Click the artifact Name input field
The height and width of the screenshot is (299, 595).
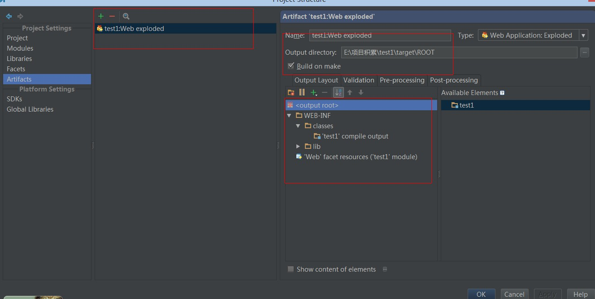click(380, 35)
